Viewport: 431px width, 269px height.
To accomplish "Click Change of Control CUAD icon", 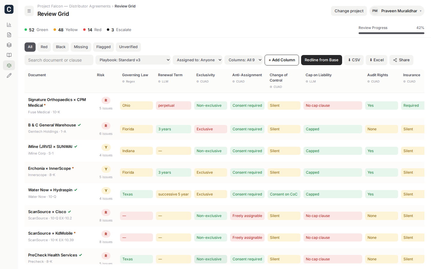I will click(271, 87).
